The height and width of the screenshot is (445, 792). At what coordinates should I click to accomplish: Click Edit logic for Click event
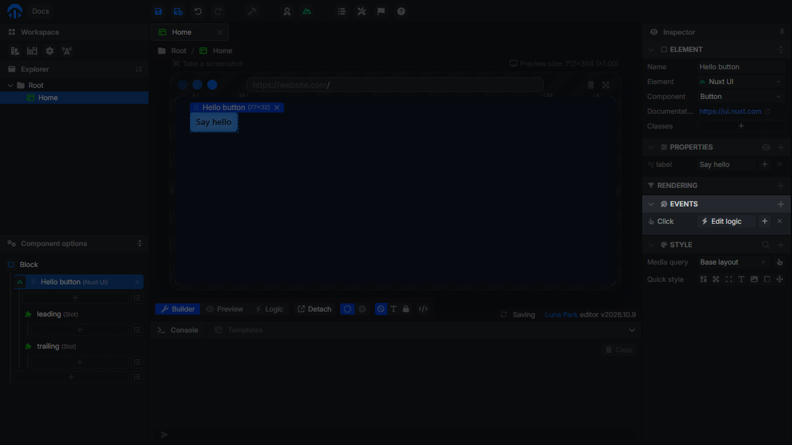(726, 221)
